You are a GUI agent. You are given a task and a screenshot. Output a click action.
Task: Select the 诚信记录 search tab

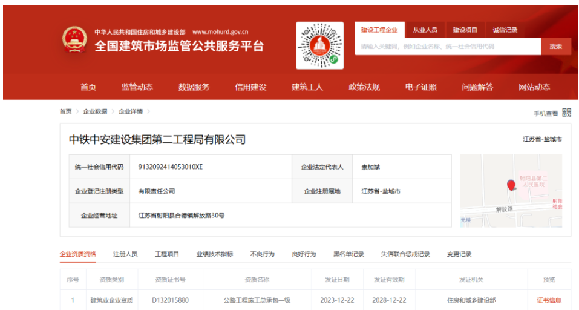coord(505,30)
